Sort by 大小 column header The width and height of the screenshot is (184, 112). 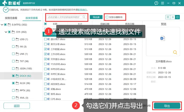(x=80, y=24)
